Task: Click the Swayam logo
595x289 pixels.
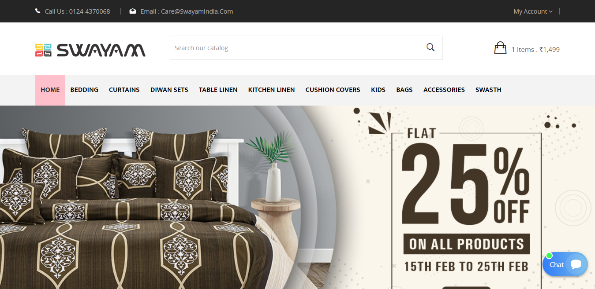Action: (90, 50)
